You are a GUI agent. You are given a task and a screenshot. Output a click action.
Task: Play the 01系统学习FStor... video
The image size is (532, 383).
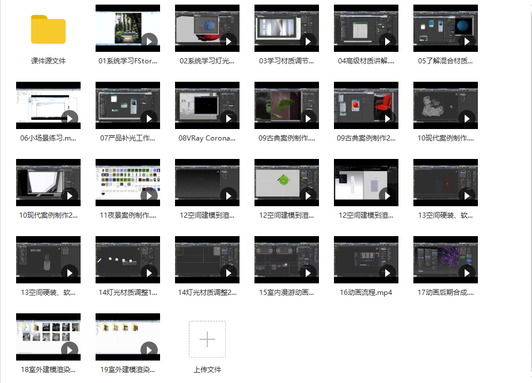pos(149,41)
